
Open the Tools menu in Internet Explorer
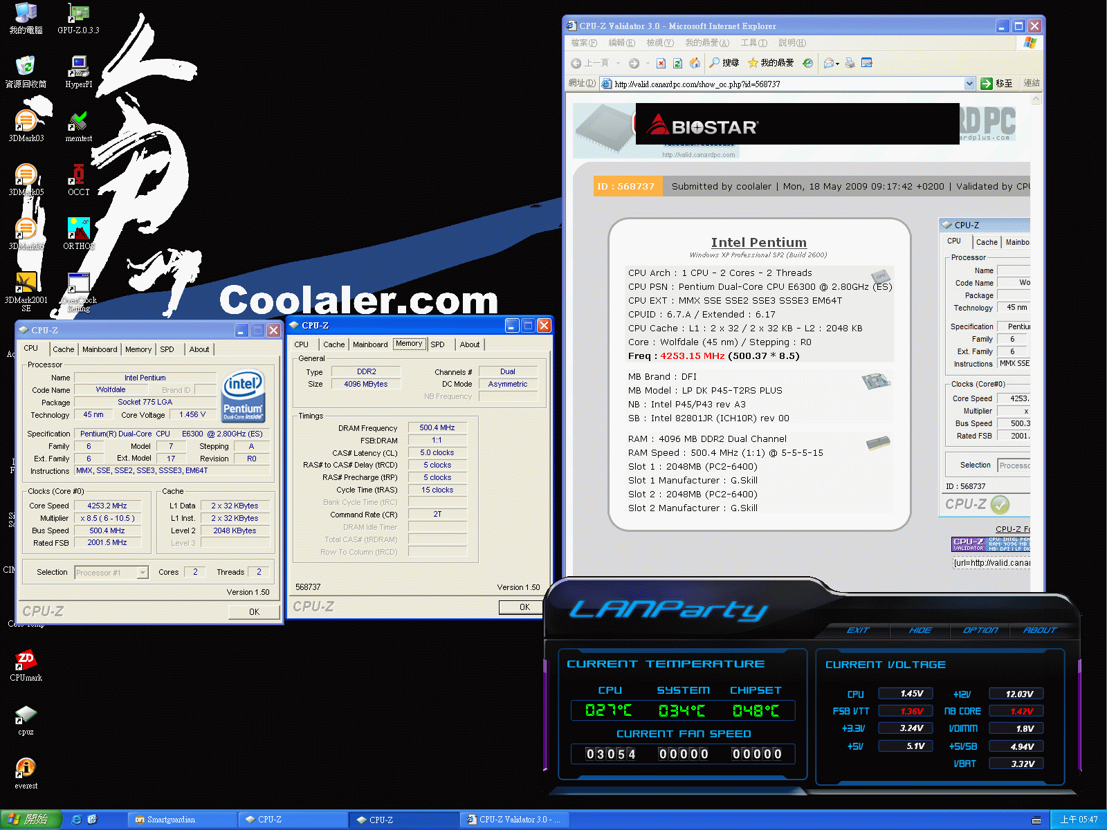753,43
